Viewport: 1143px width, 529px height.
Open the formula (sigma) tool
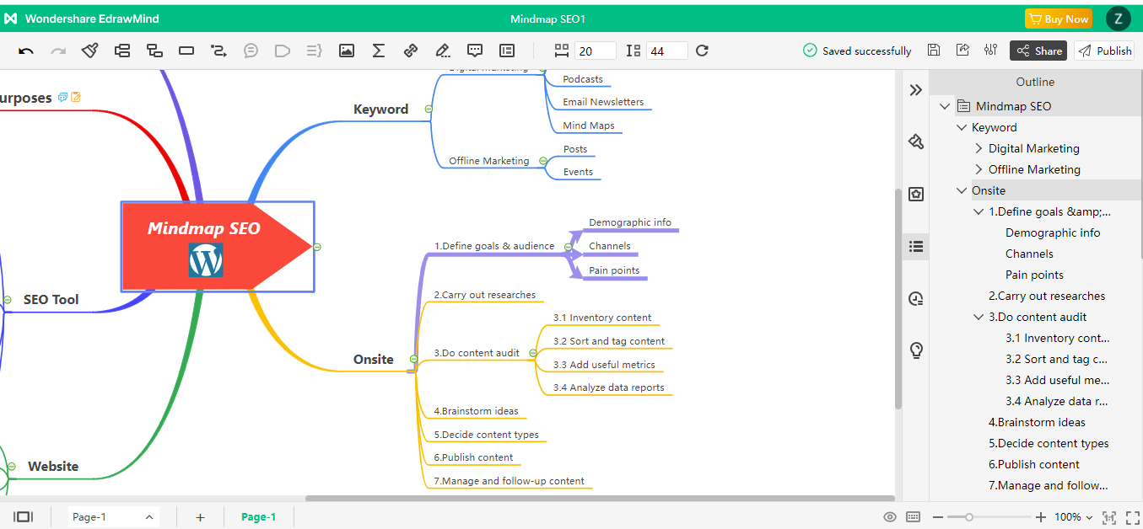(x=379, y=51)
